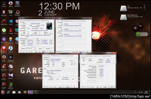151x99 pixels.
Task: Open the taskbar clock and date
Action: coord(146,92)
